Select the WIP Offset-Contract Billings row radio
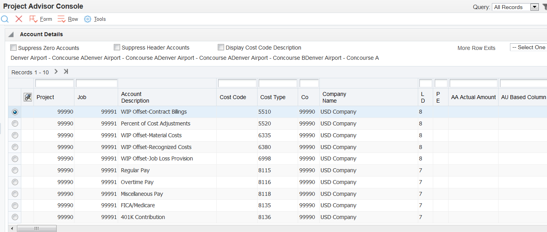 tap(15, 112)
